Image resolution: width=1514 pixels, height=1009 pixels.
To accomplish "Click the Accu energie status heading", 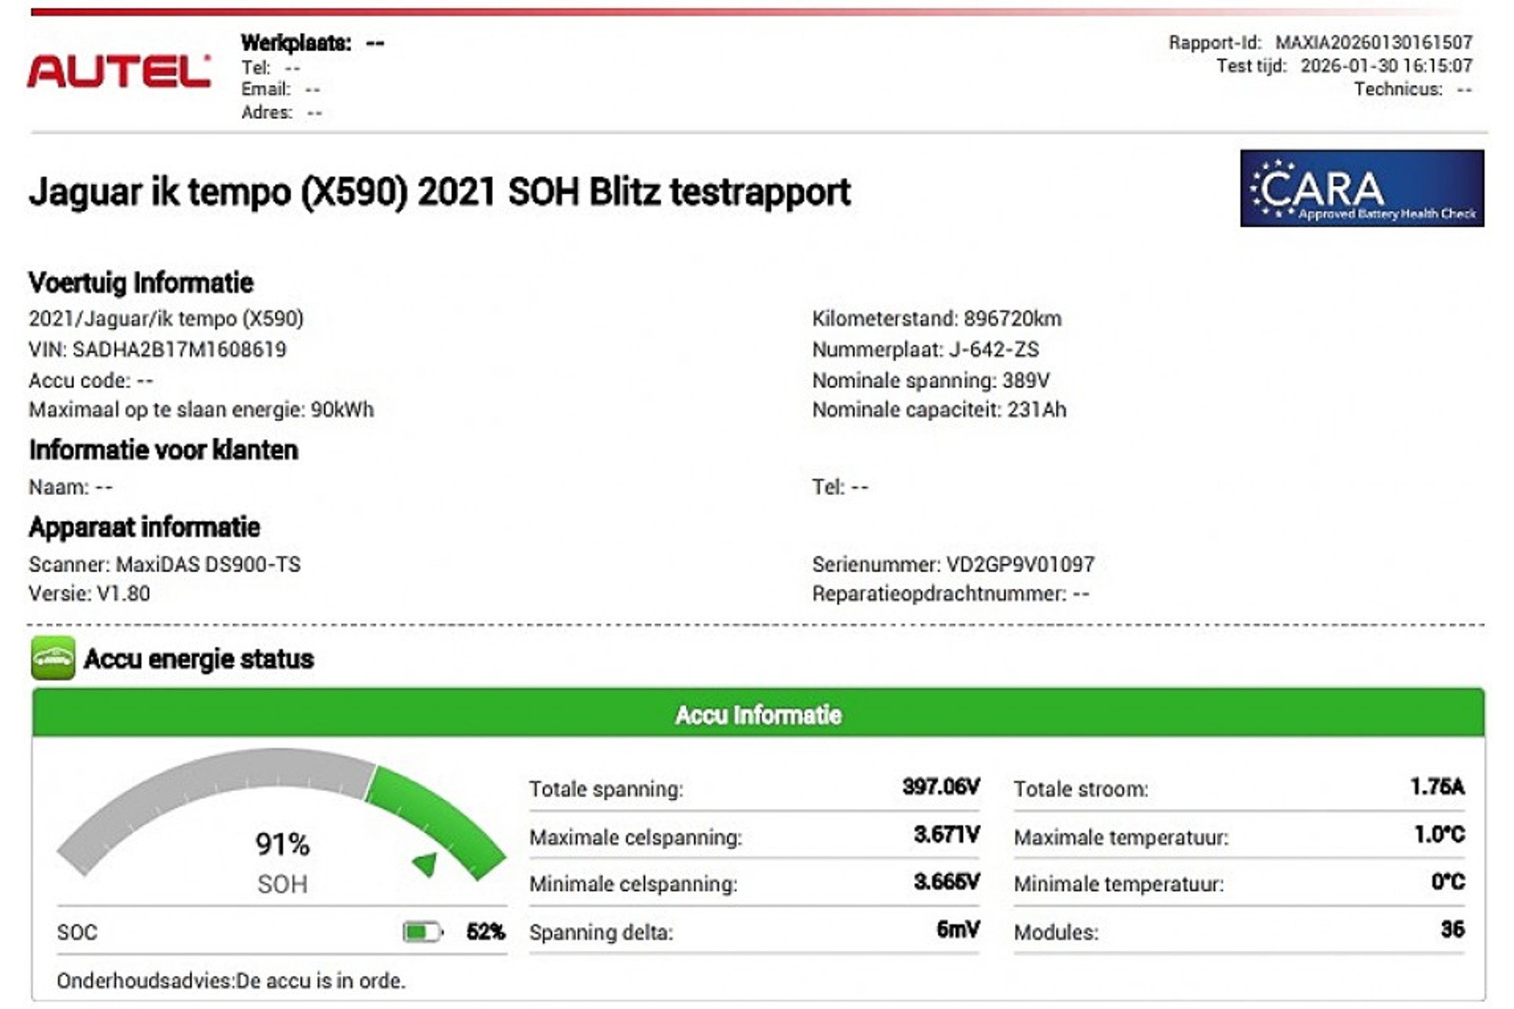I will click(199, 659).
